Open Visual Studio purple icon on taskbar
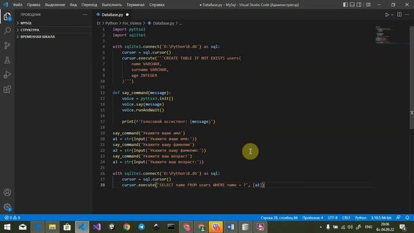414x233 pixels. pos(97,227)
